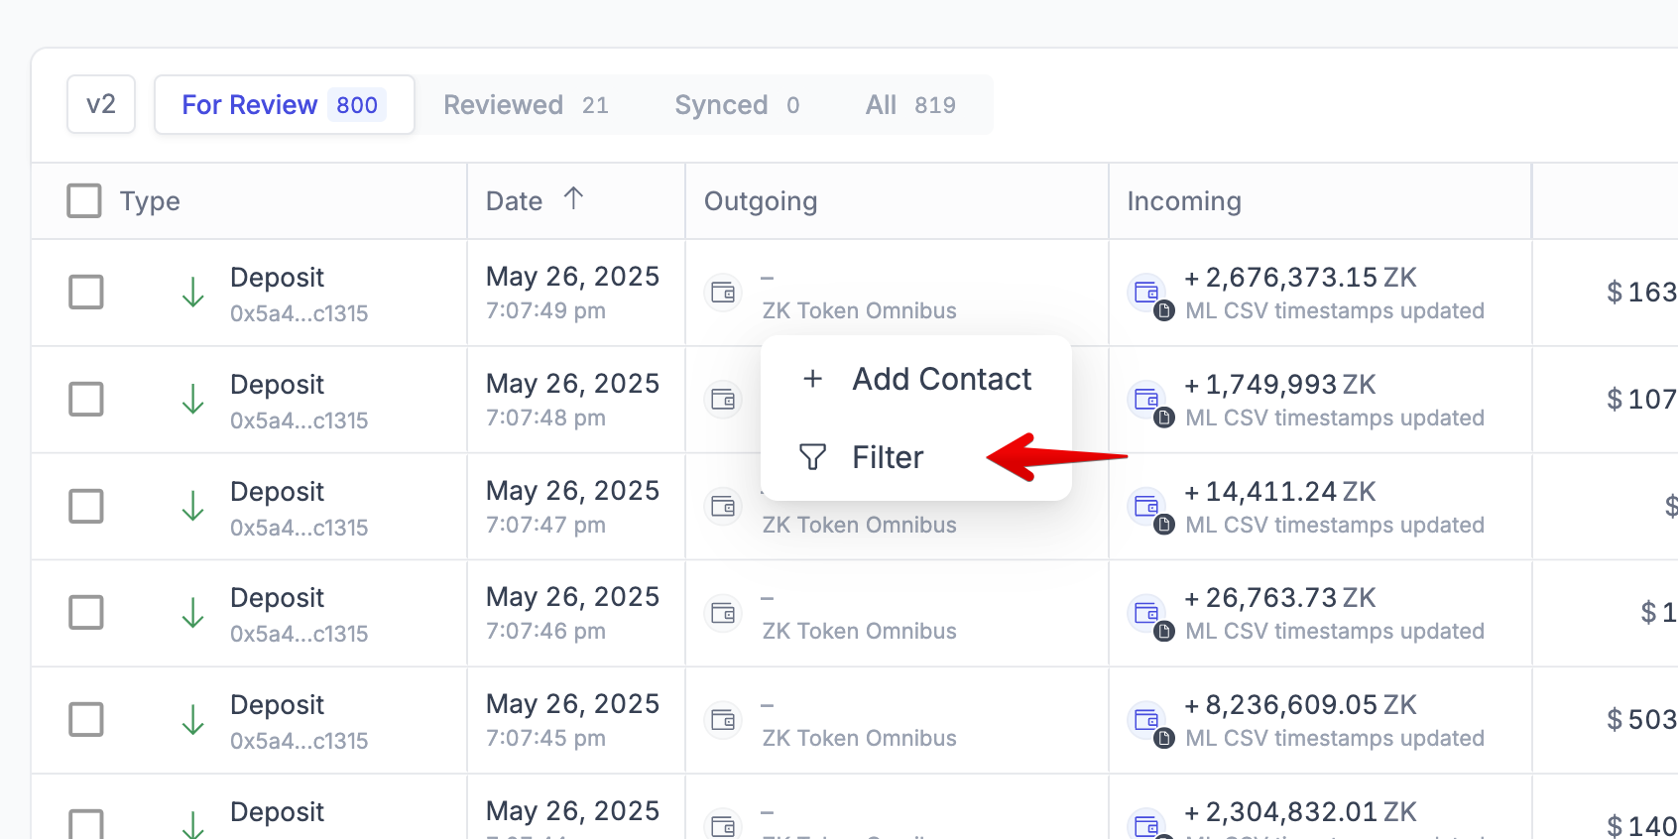Screen dimensions: 1678x839
Task: Click the funnel icon beside Filter
Action: (812, 457)
